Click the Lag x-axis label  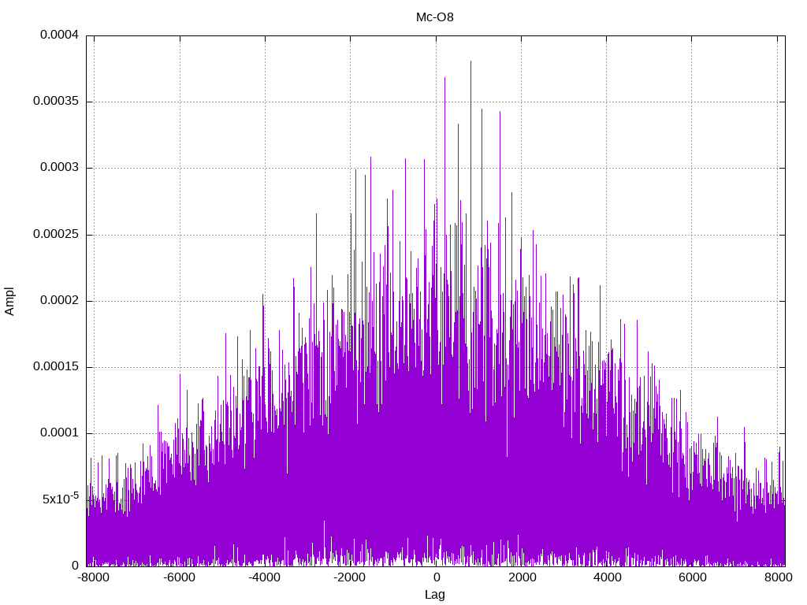point(434,595)
